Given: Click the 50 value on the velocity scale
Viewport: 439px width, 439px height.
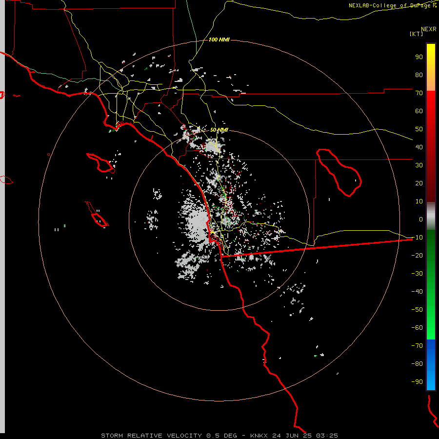Looking at the screenshot, I should [419, 129].
